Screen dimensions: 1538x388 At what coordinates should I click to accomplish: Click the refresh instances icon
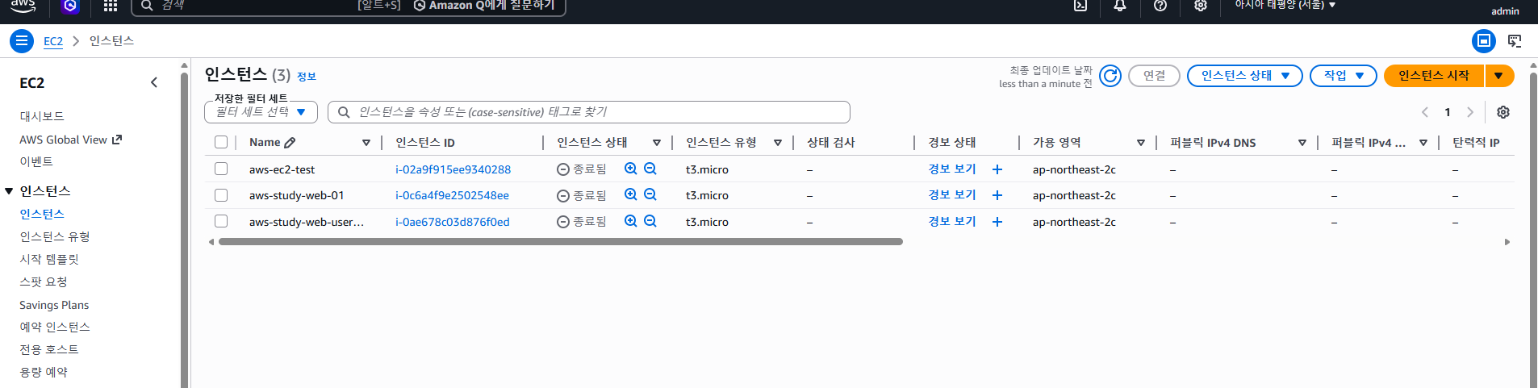tap(1110, 76)
